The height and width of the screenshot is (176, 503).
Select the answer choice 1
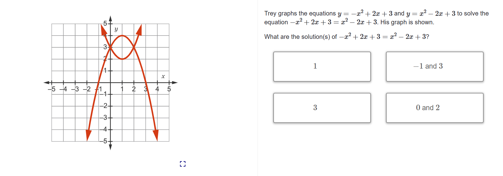(x=322, y=66)
